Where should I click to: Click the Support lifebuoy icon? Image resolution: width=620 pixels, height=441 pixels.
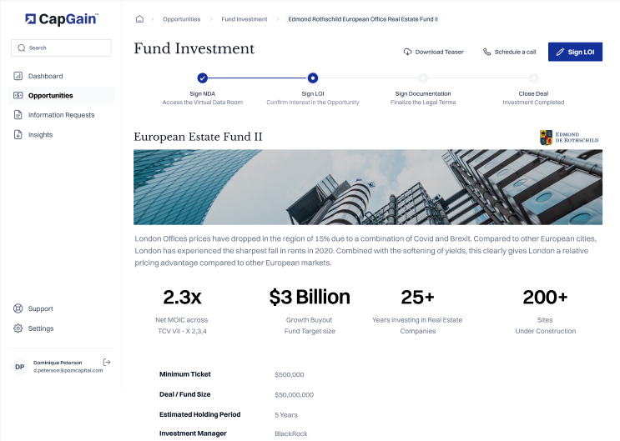18,308
